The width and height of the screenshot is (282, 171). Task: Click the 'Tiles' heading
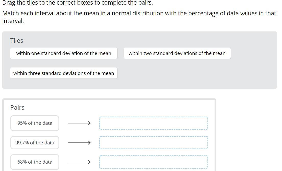pos(17,41)
